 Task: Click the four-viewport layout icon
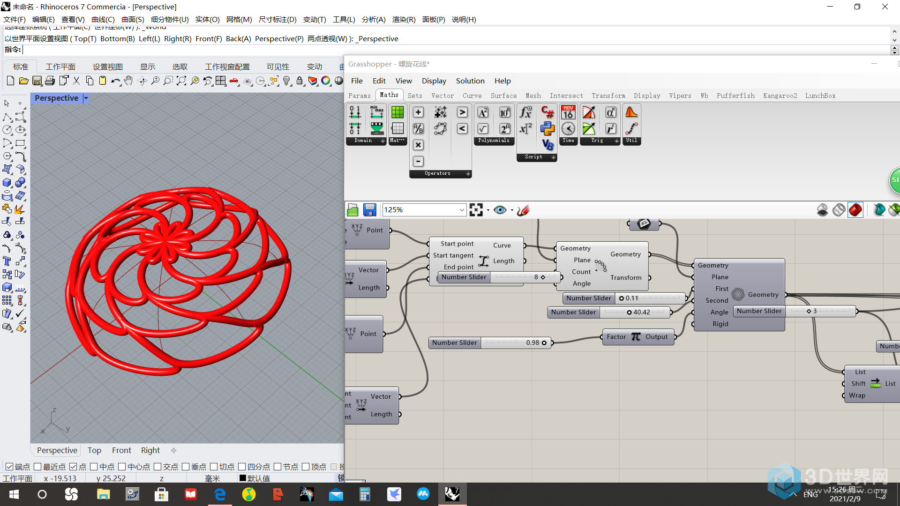point(221,81)
